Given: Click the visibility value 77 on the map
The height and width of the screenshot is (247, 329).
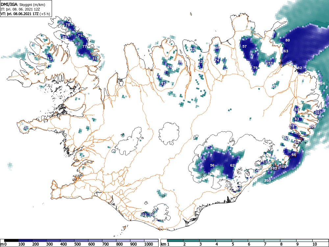Looking at the screenshot, I should pyautogui.click(x=84, y=46).
